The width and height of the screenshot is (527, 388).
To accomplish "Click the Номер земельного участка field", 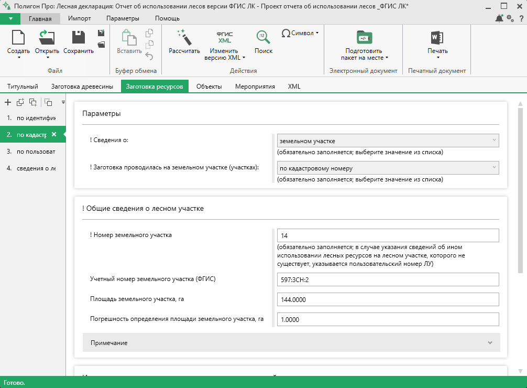I will coord(388,235).
